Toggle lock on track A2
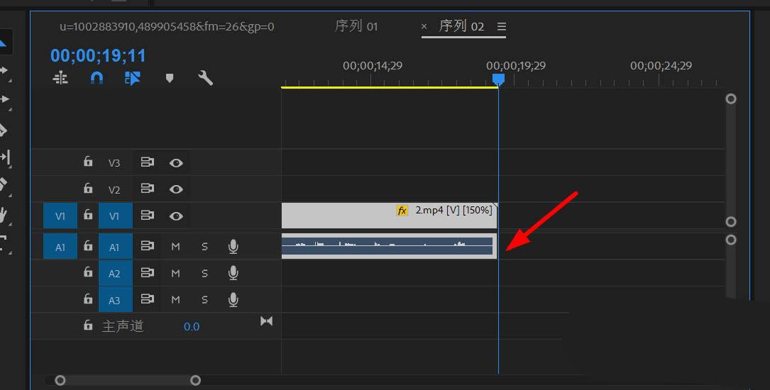The height and width of the screenshot is (390, 770). [x=88, y=272]
